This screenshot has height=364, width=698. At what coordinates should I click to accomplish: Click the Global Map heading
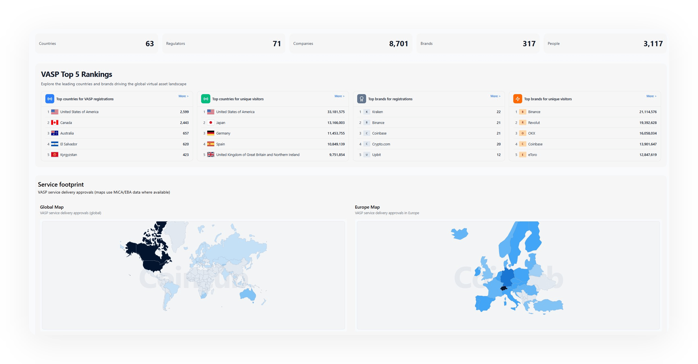pos(52,207)
